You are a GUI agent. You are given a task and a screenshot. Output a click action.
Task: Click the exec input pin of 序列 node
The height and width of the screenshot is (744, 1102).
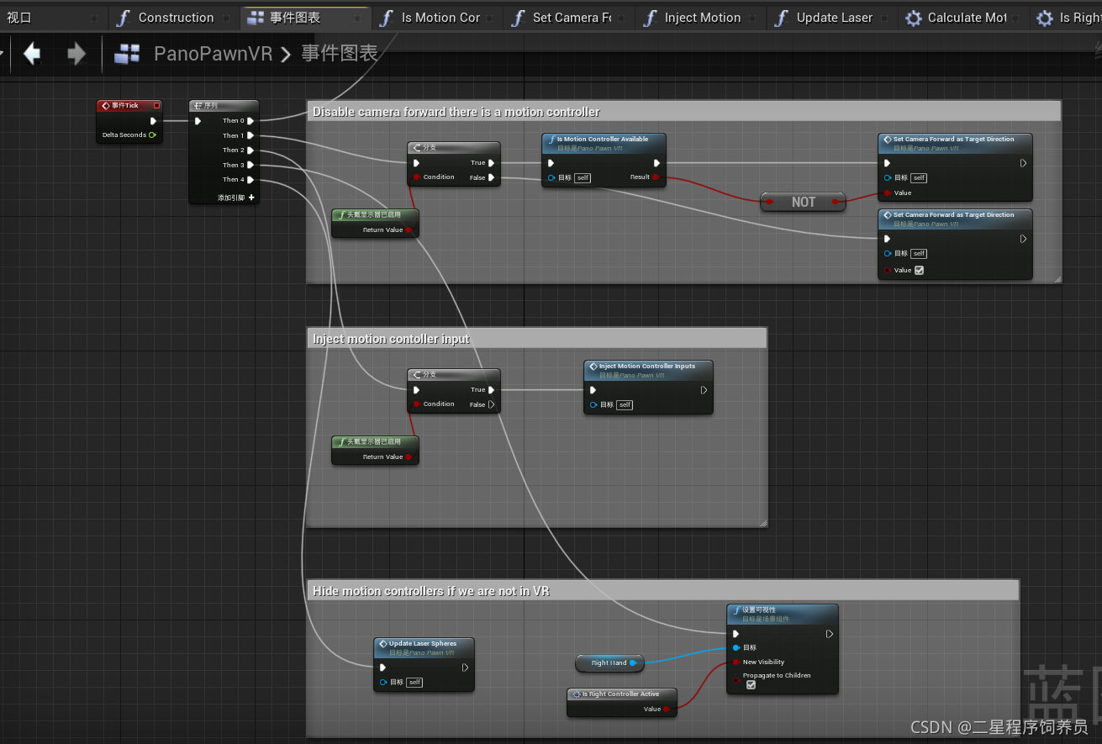198,121
